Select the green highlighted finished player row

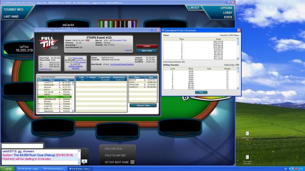tap(54, 97)
